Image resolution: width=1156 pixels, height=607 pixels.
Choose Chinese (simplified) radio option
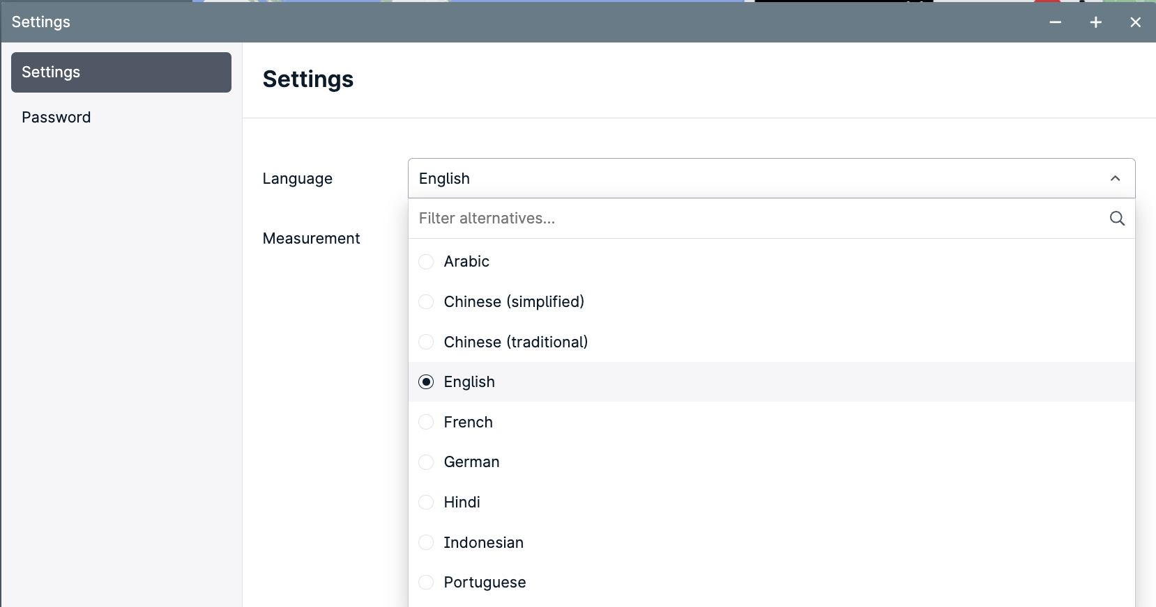426,302
